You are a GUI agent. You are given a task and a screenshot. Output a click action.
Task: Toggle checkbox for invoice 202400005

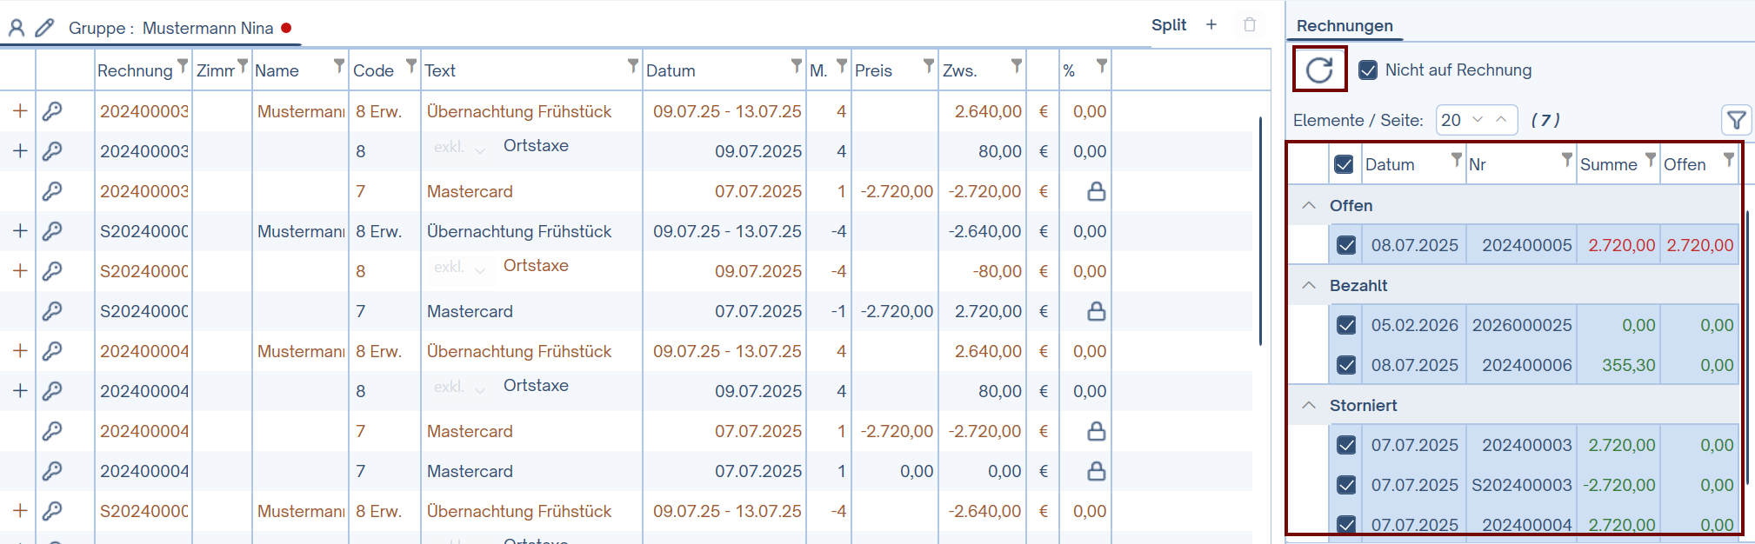1346,245
